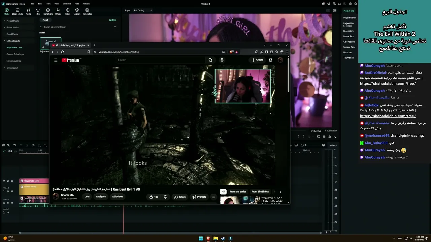Start YouTube voice search with microphone
Screen dimensions: 431x242
222,60
